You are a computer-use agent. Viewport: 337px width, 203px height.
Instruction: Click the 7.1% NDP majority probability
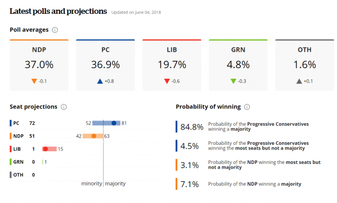pyautogui.click(x=189, y=184)
